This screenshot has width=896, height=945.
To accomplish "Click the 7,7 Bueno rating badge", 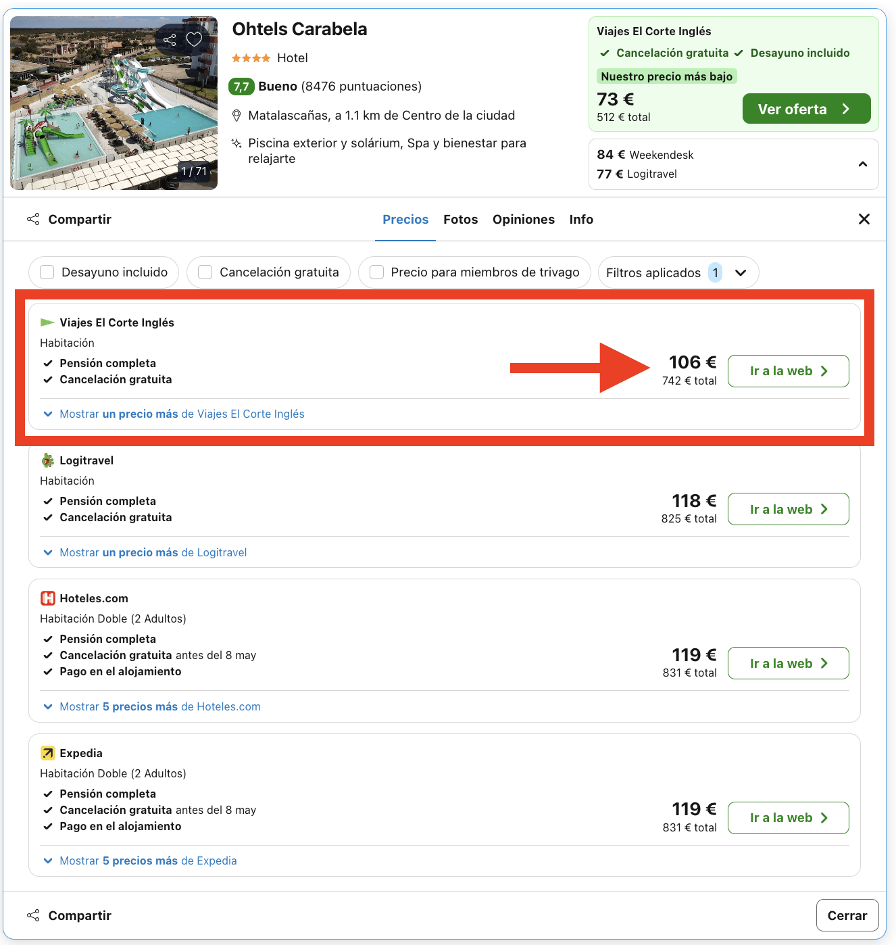I will (x=241, y=87).
